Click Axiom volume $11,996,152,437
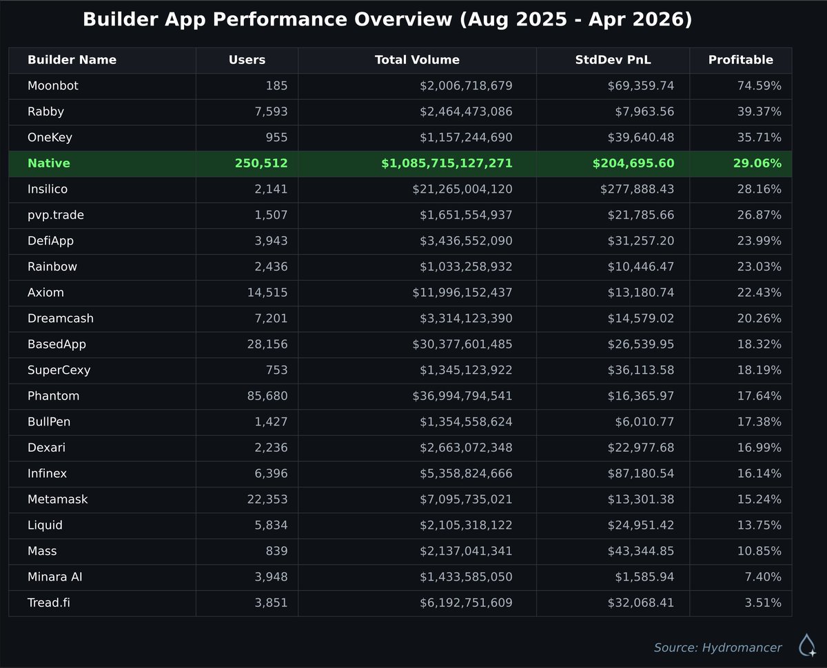 pos(462,293)
